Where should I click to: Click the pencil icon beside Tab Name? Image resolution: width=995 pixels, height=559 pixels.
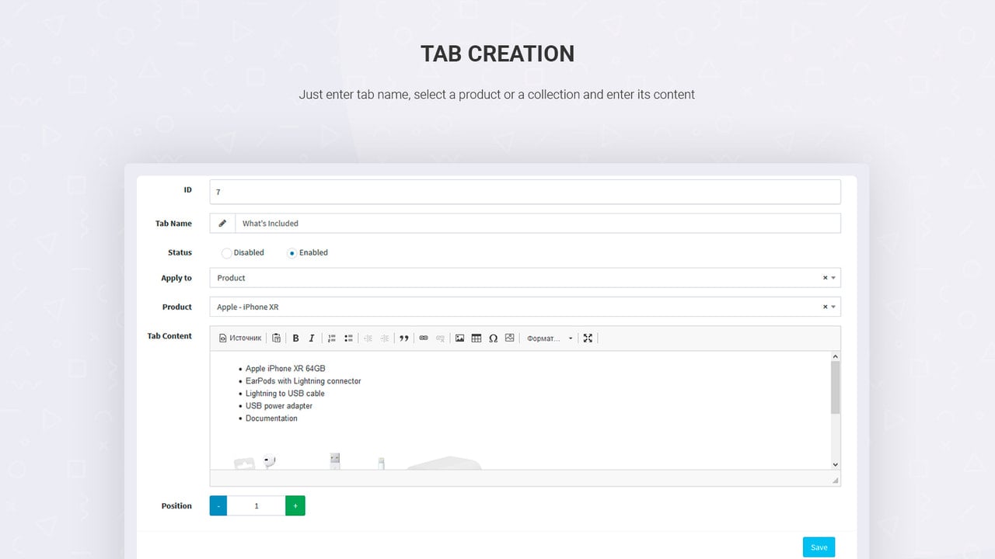pyautogui.click(x=222, y=224)
